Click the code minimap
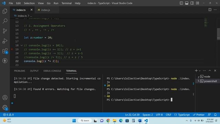220x124 pixels. coord(206,22)
